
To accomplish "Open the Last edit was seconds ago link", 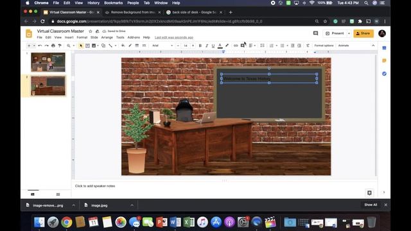I will [x=174, y=37].
